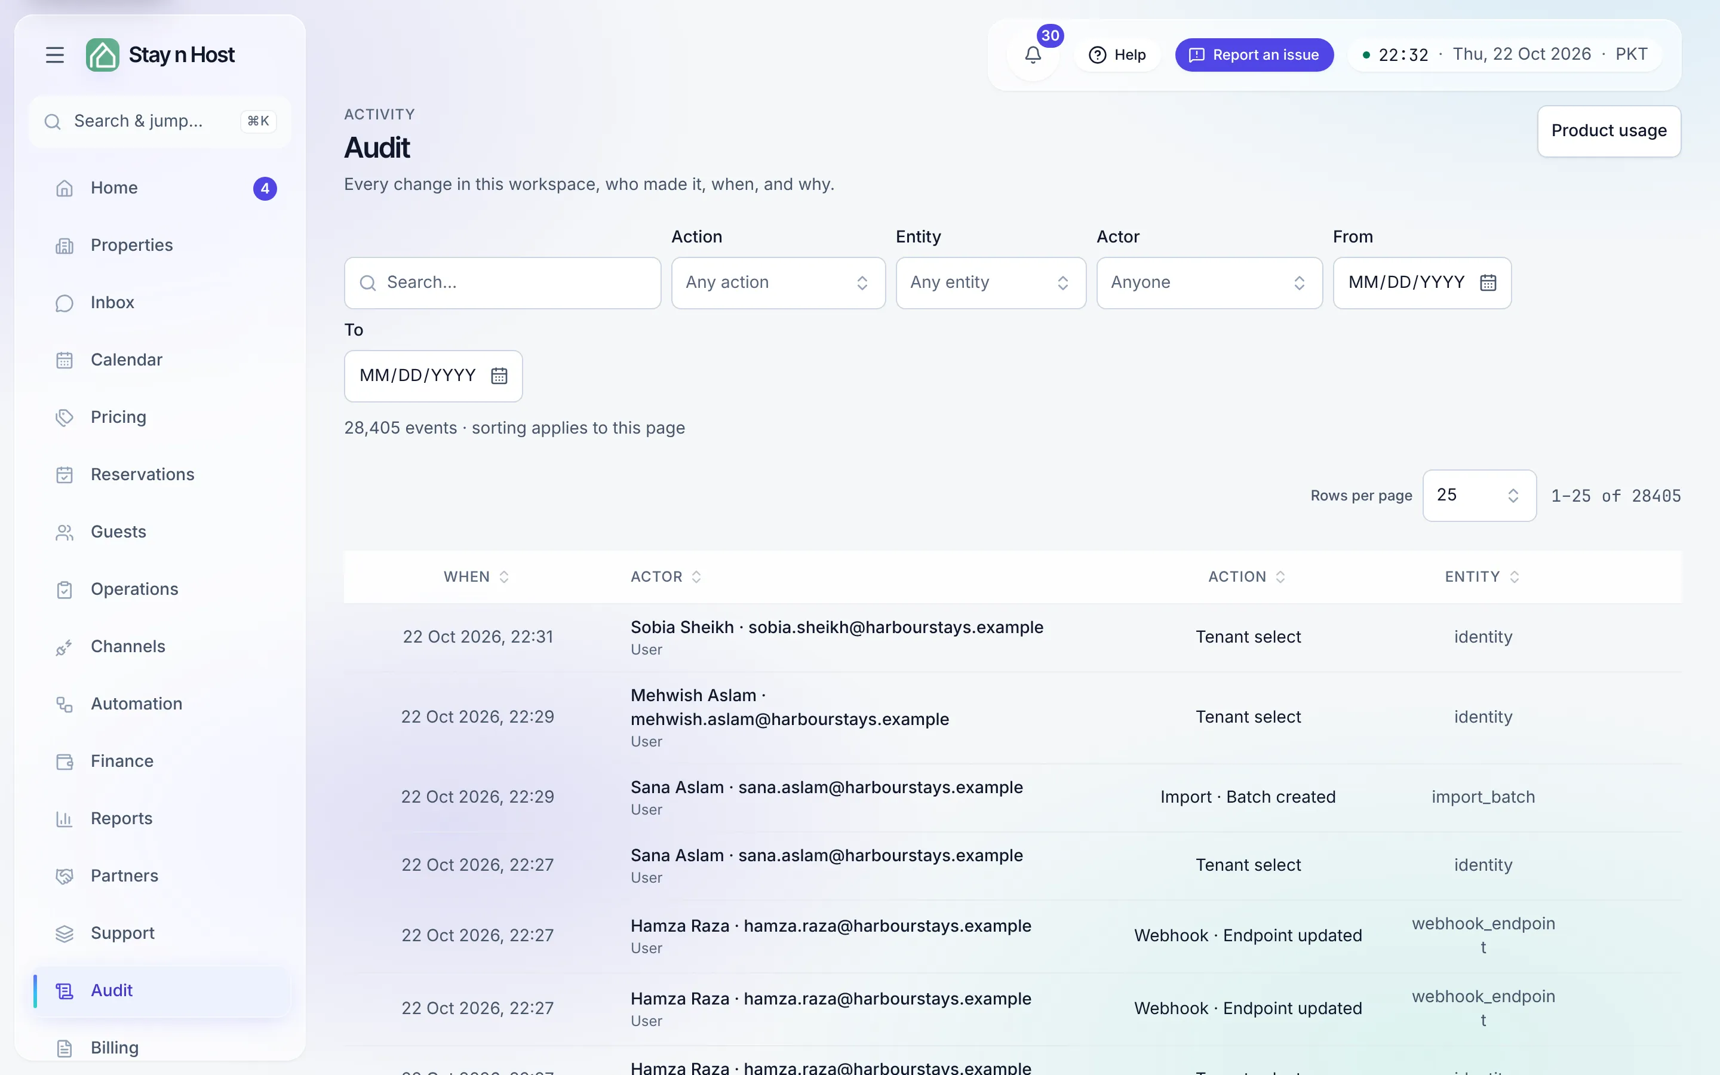Click the Operations clipboard icon
This screenshot has width=1720, height=1075.
pos(64,589)
